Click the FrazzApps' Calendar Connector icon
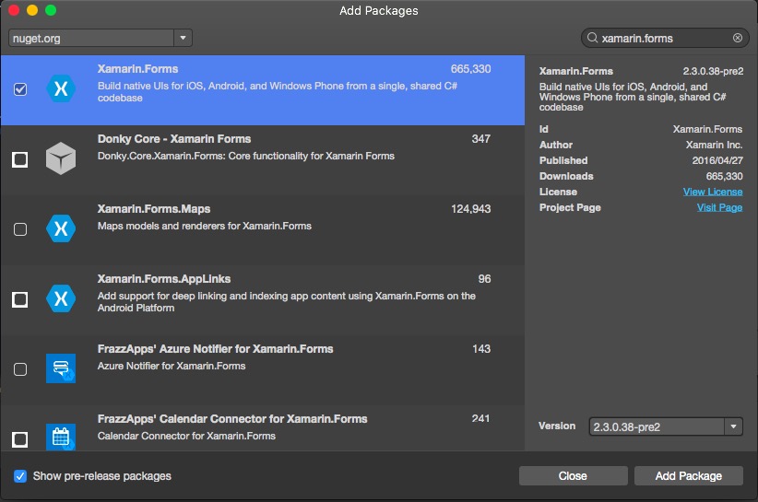The width and height of the screenshot is (758, 502). coord(61,438)
